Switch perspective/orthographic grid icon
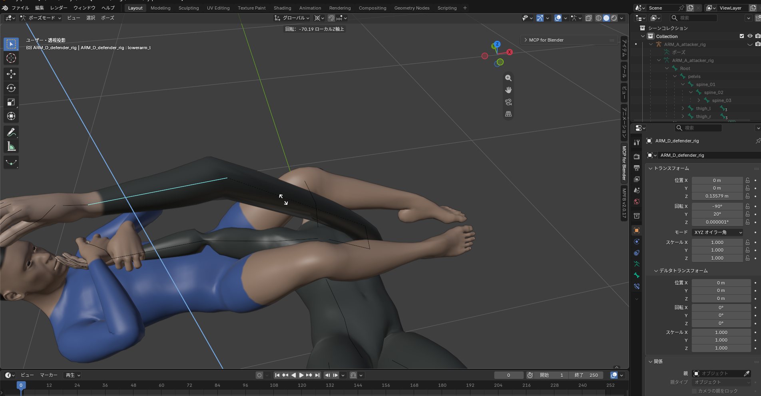This screenshot has height=396, width=761. 508,114
